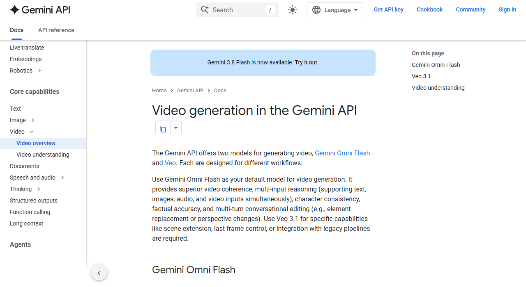This screenshot has width=526, height=287.
Task: Collapse the Video section chevron
Action: click(x=32, y=132)
